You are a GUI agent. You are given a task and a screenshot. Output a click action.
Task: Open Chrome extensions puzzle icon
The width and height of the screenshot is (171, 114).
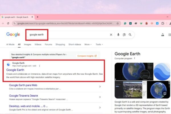(x=163, y=23)
